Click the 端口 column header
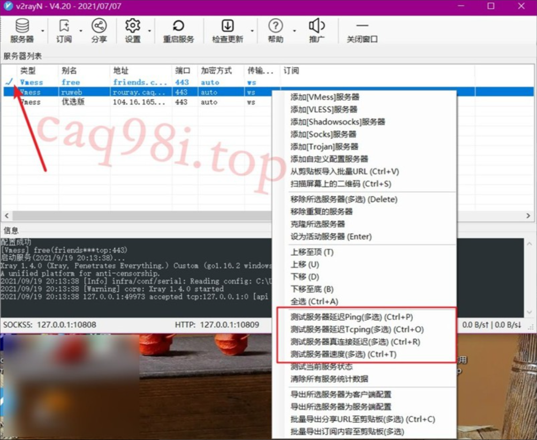 coord(185,71)
